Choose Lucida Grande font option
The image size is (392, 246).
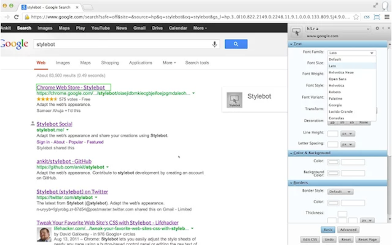[x=352, y=112]
